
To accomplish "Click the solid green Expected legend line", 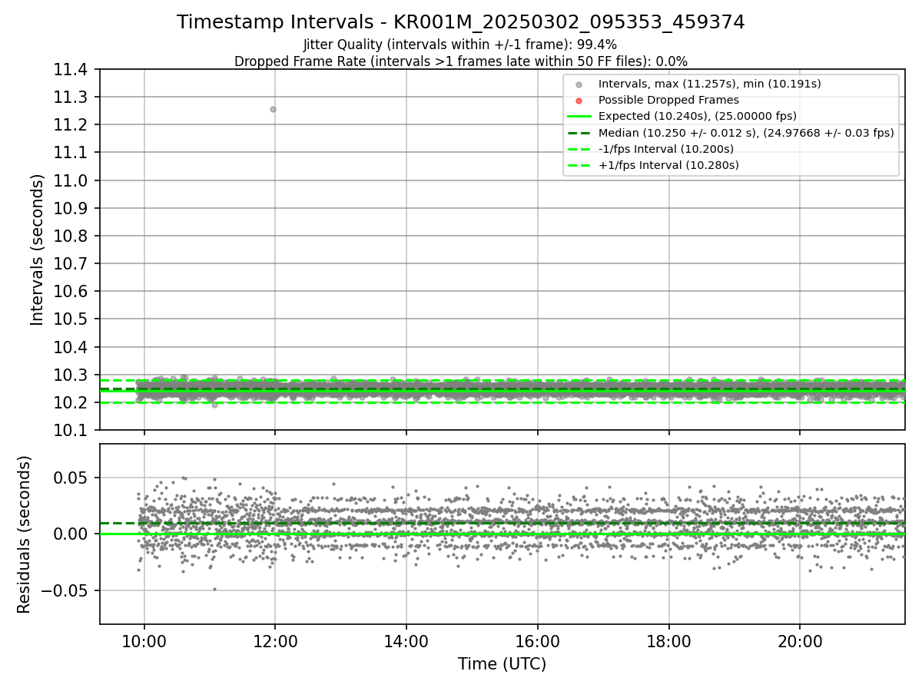I will pos(579,117).
